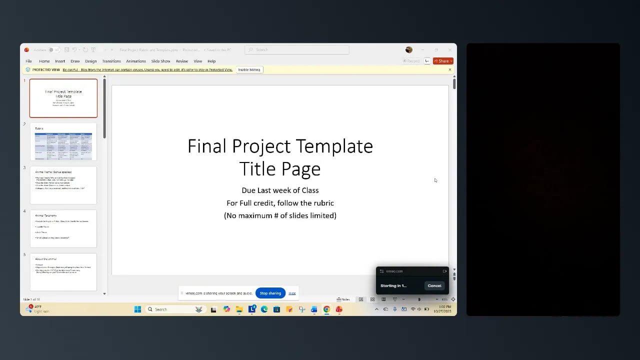Dismiss the Protected View message bar
The image size is (640, 360).
[450, 69]
